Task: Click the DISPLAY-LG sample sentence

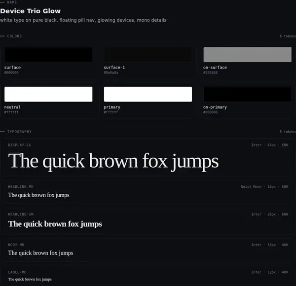Action: point(113,161)
